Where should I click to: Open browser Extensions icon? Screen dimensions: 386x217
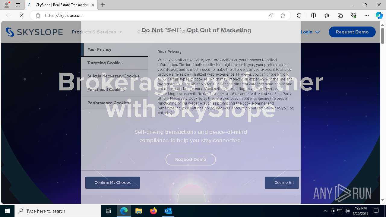299,15
